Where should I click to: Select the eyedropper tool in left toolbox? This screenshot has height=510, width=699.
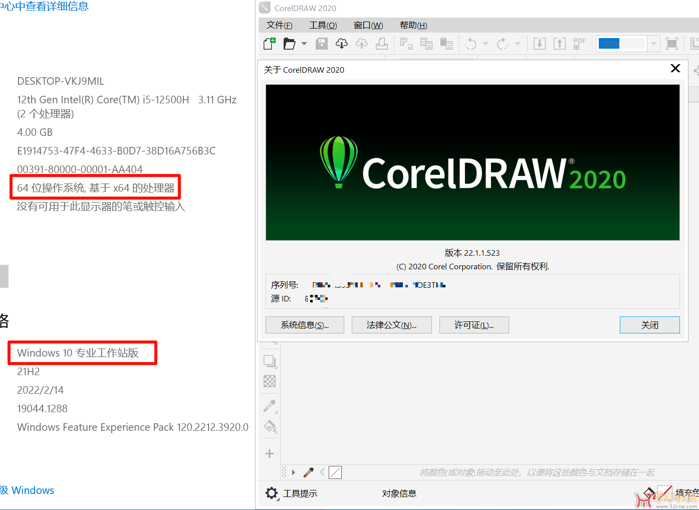pyautogui.click(x=270, y=405)
